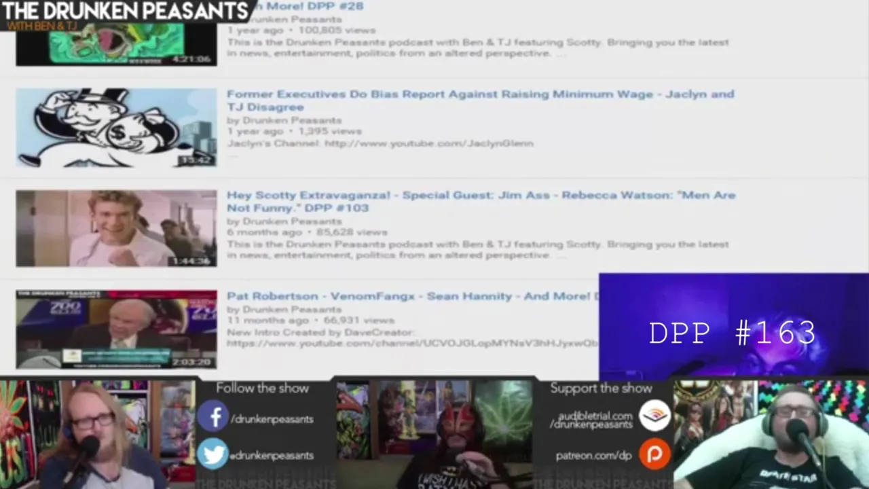Click the Twitter bird icon
869x489 pixels.
pos(213,454)
